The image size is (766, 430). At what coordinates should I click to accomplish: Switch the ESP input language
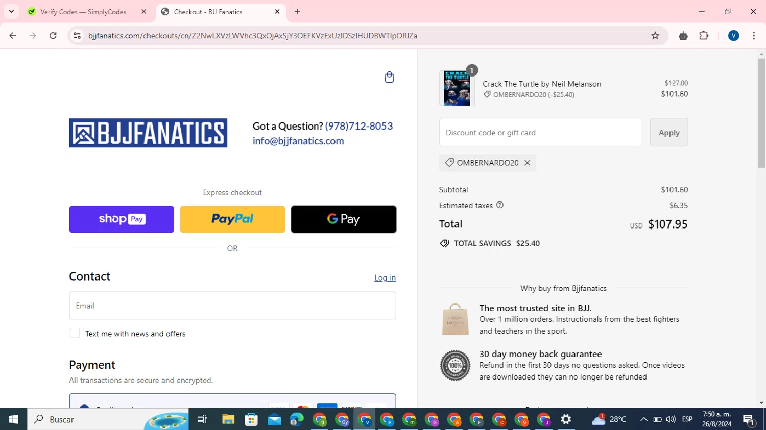tap(687, 419)
